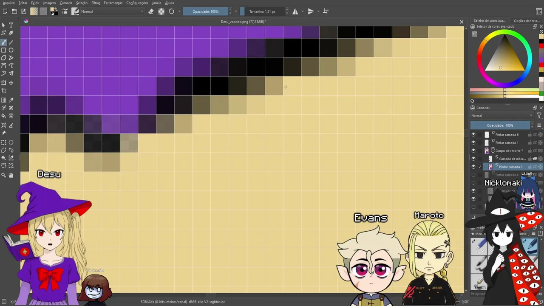Open the Configurações menu
The height and width of the screenshot is (306, 544).
(137, 3)
